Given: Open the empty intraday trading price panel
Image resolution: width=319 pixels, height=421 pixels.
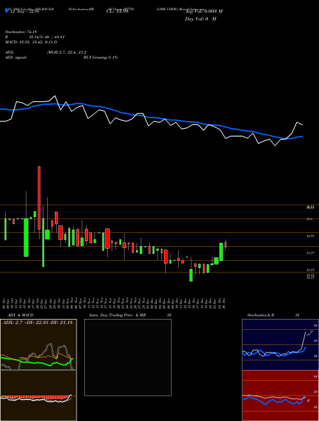Looking at the screenshot, I should point(128,357).
